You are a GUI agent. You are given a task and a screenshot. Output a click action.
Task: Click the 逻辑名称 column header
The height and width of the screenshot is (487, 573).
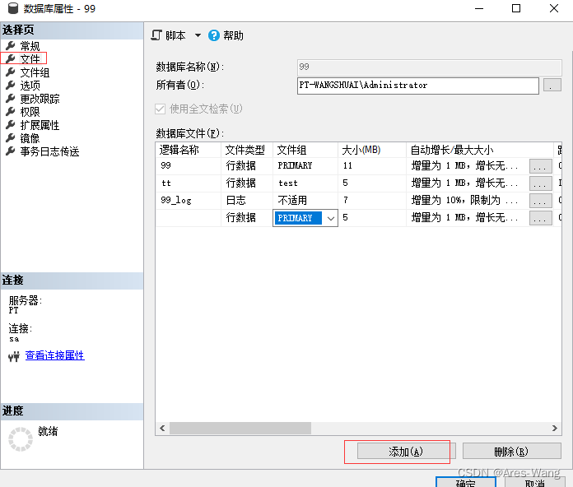[189, 150]
